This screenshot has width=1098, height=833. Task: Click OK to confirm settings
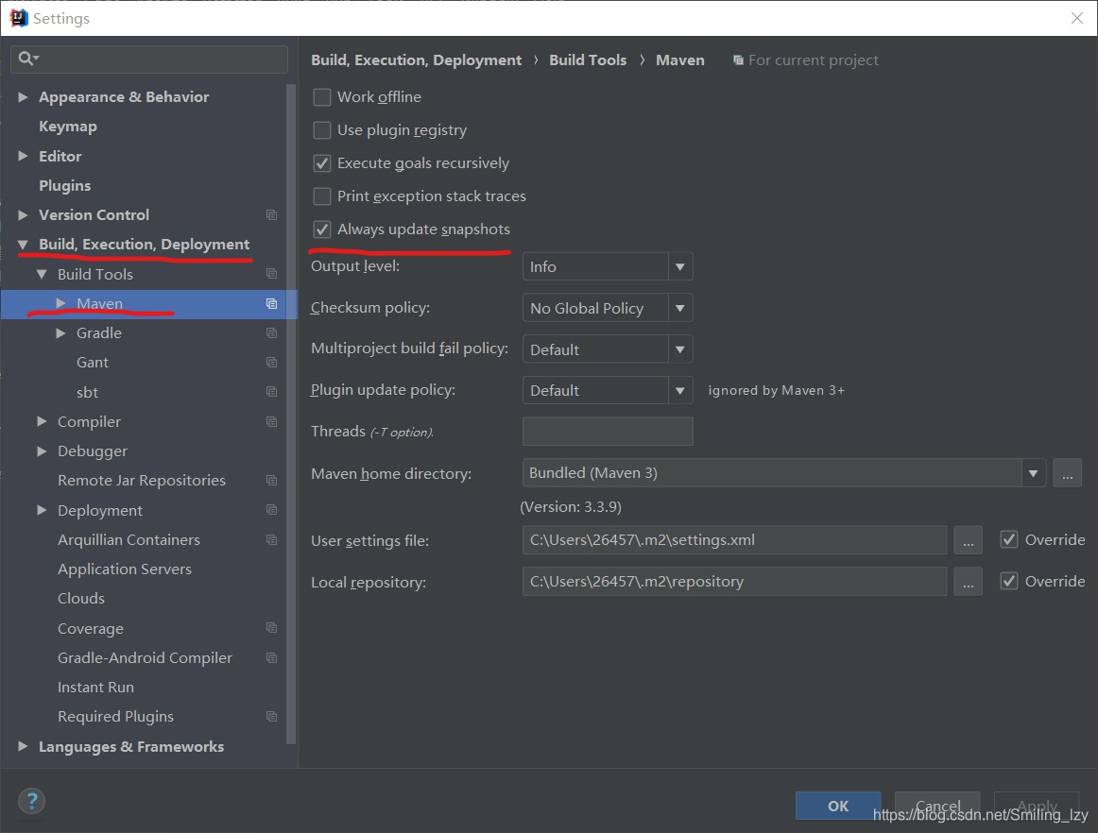(x=838, y=806)
